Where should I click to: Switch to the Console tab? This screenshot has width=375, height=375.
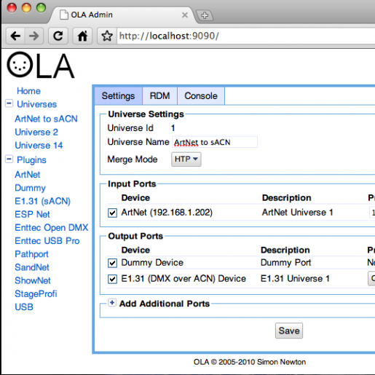point(201,96)
